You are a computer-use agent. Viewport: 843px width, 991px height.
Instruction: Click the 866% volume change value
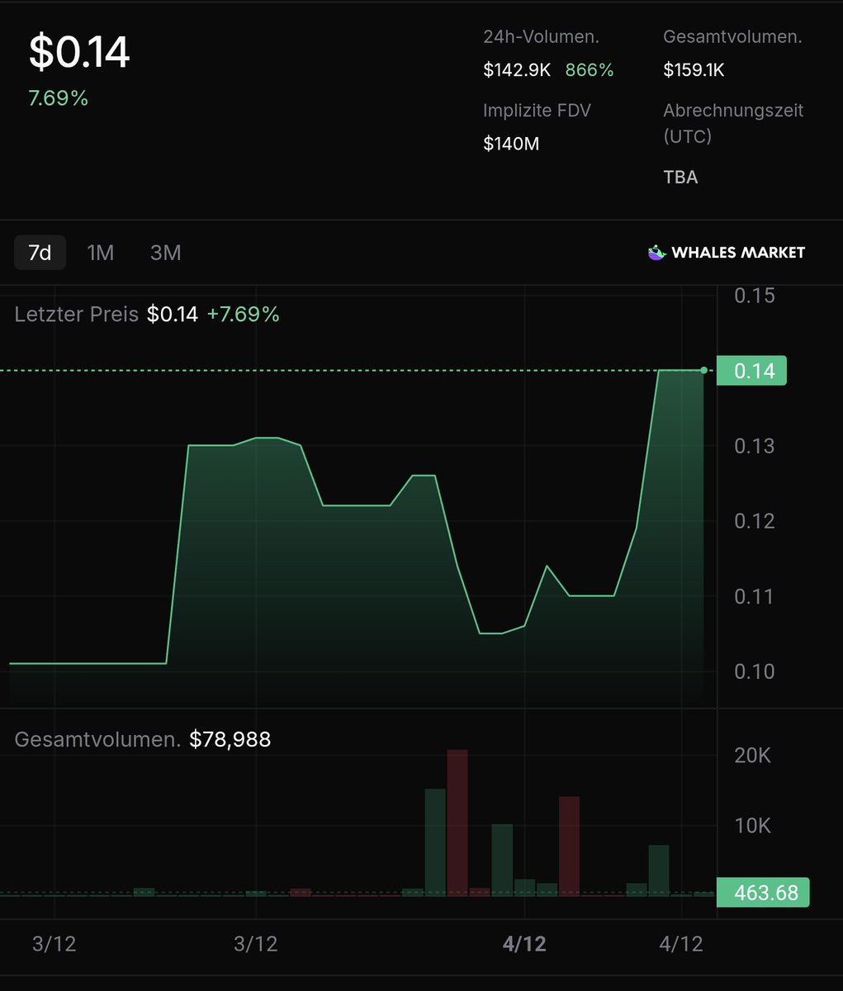(590, 70)
